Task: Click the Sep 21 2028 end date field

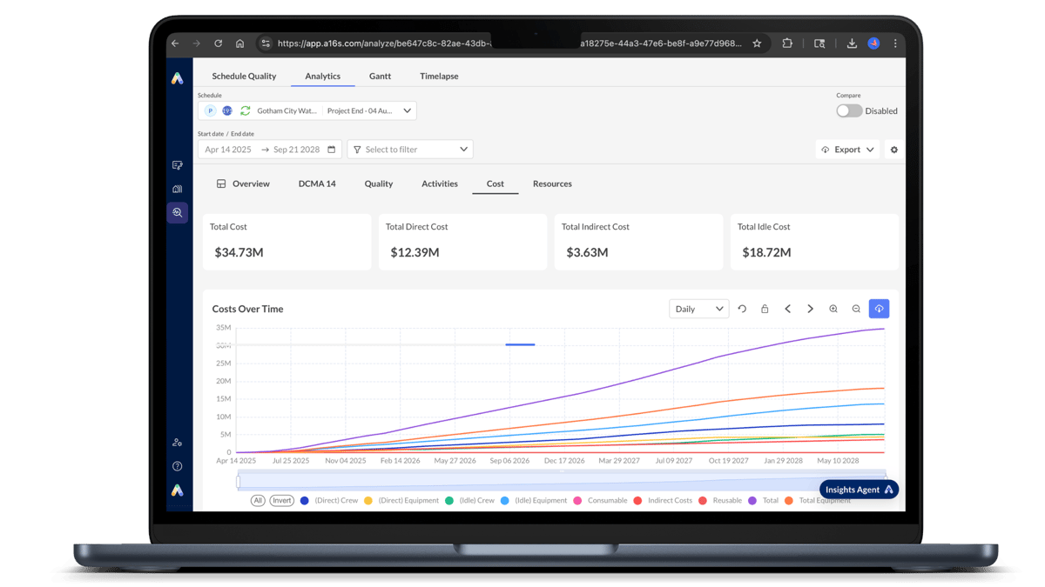Action: click(297, 150)
